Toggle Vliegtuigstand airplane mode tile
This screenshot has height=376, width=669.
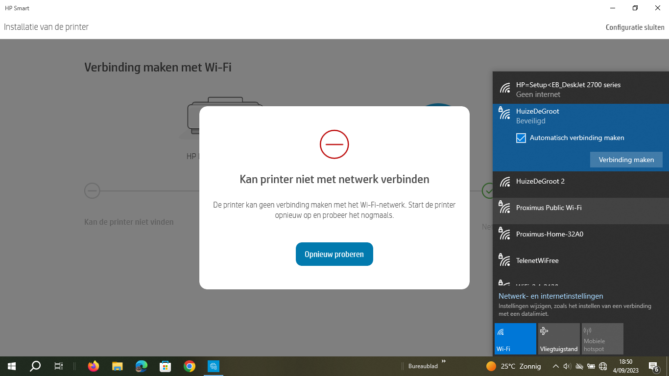(559, 338)
